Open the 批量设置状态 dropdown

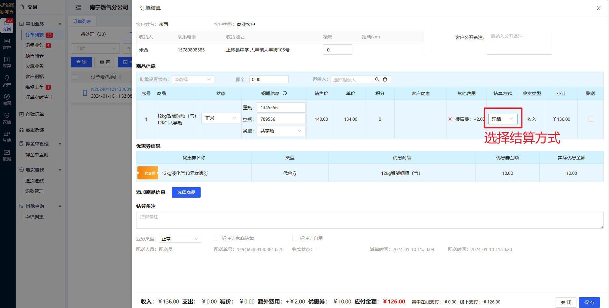[193, 79]
